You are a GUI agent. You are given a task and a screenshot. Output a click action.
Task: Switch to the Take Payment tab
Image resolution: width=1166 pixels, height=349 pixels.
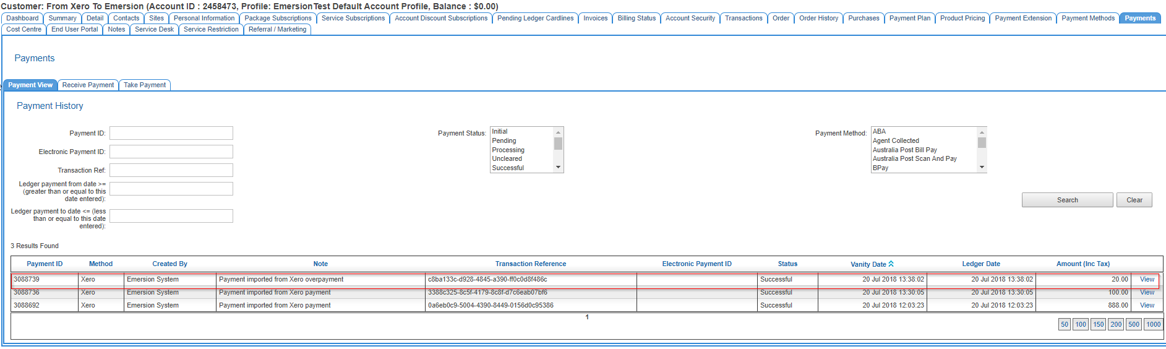145,85
